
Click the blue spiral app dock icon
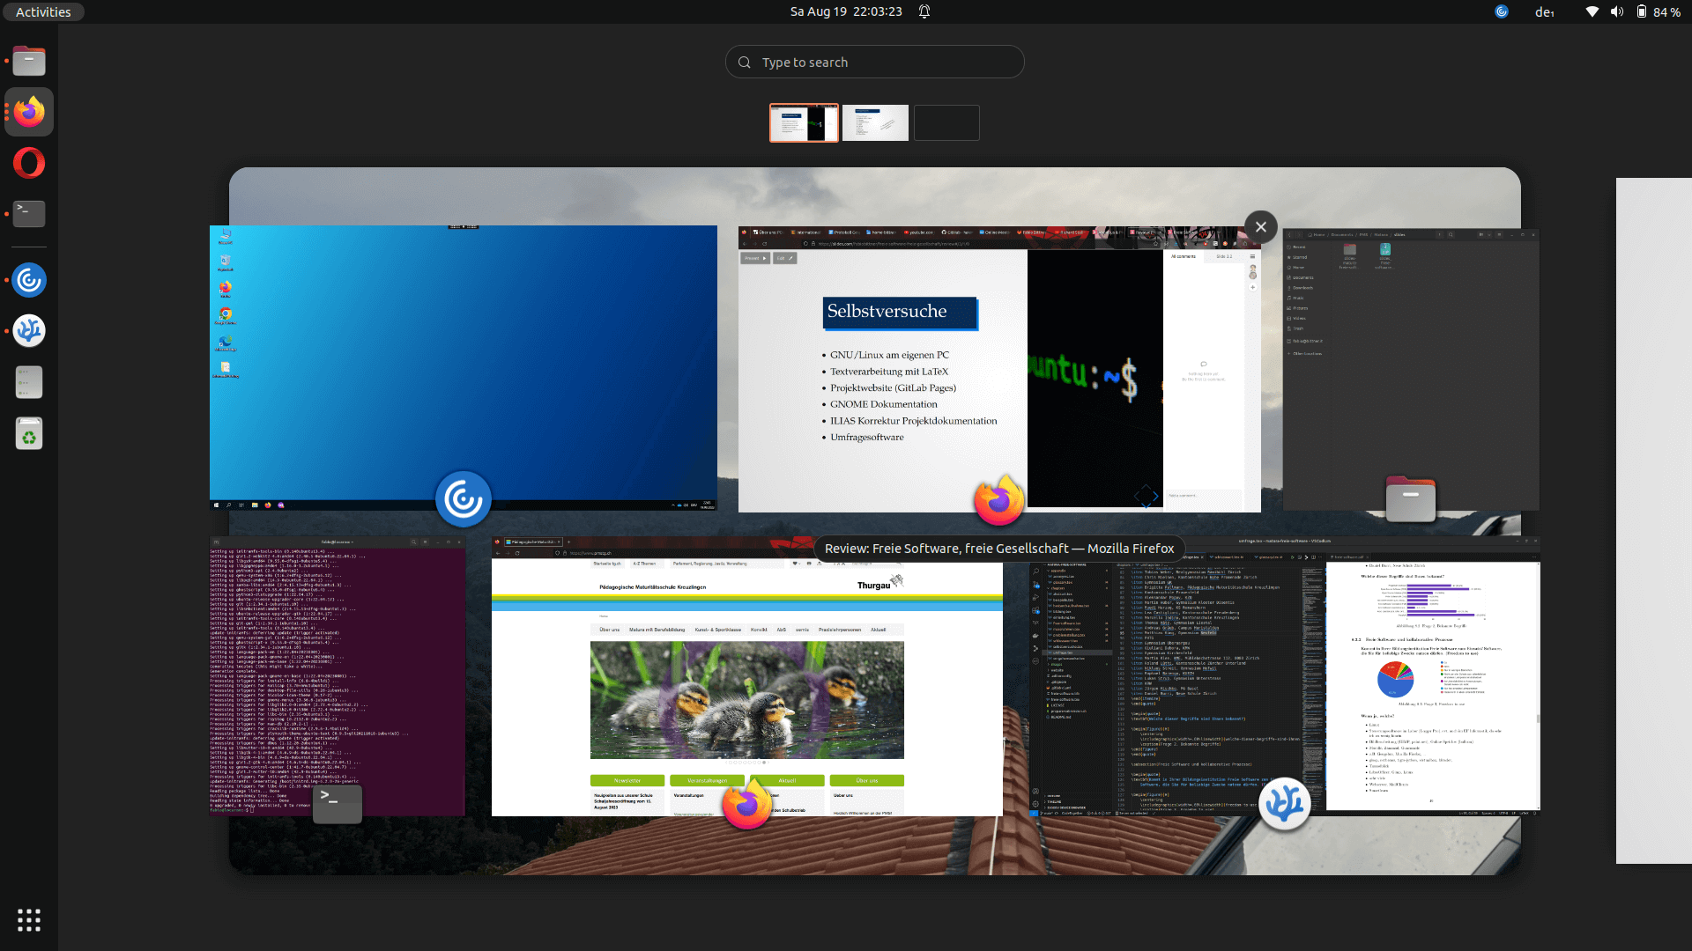[x=29, y=280]
